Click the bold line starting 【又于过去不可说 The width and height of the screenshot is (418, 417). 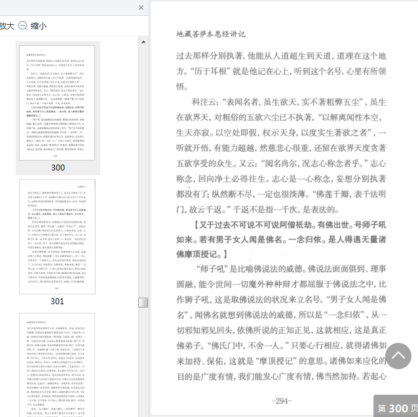(289, 225)
